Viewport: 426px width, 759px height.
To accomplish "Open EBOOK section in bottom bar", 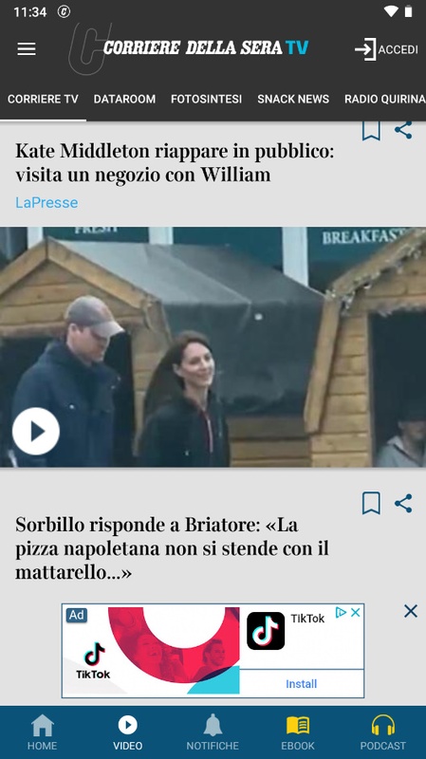I will pyautogui.click(x=298, y=732).
